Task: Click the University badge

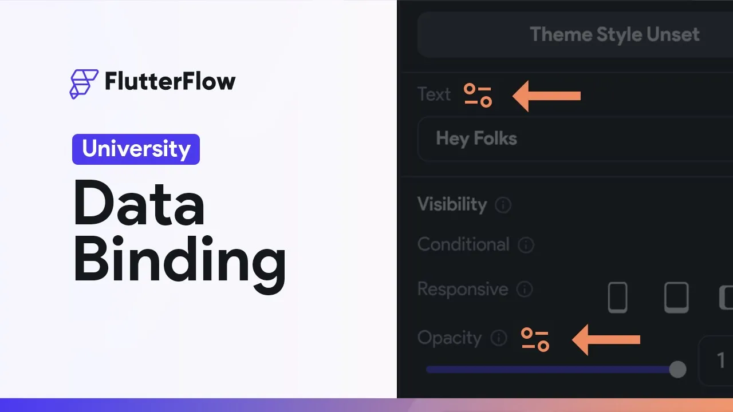Action: [136, 149]
